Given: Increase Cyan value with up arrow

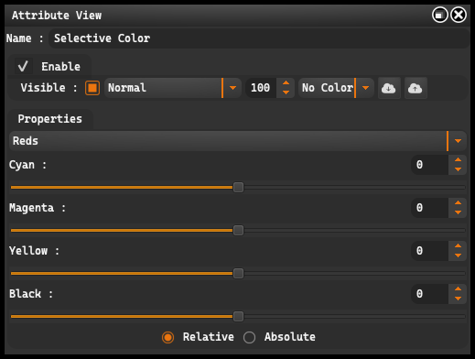Looking at the screenshot, I should click(x=458, y=159).
